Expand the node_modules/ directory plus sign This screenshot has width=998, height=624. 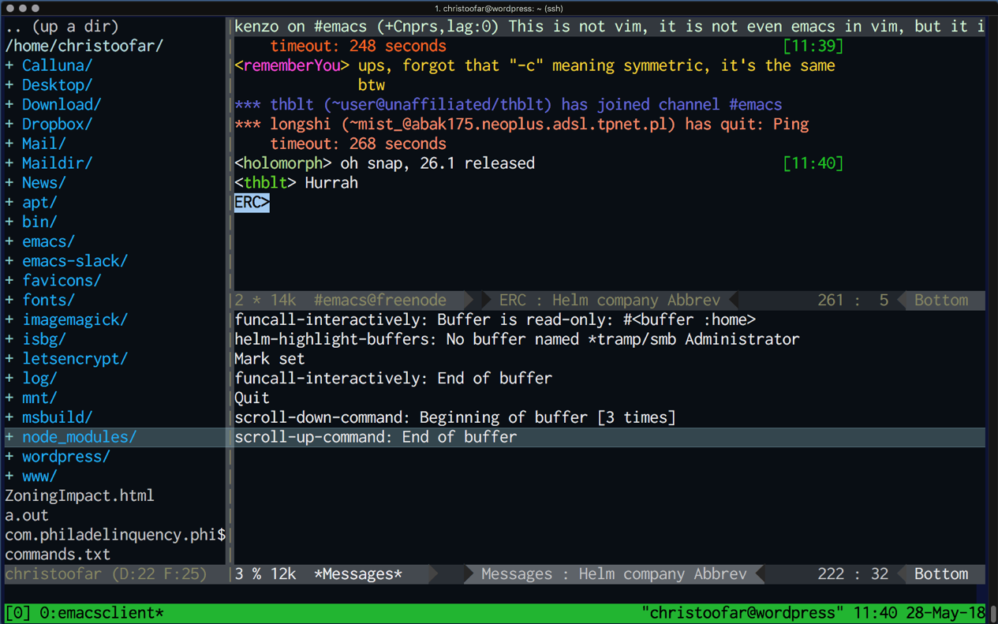[x=9, y=437]
